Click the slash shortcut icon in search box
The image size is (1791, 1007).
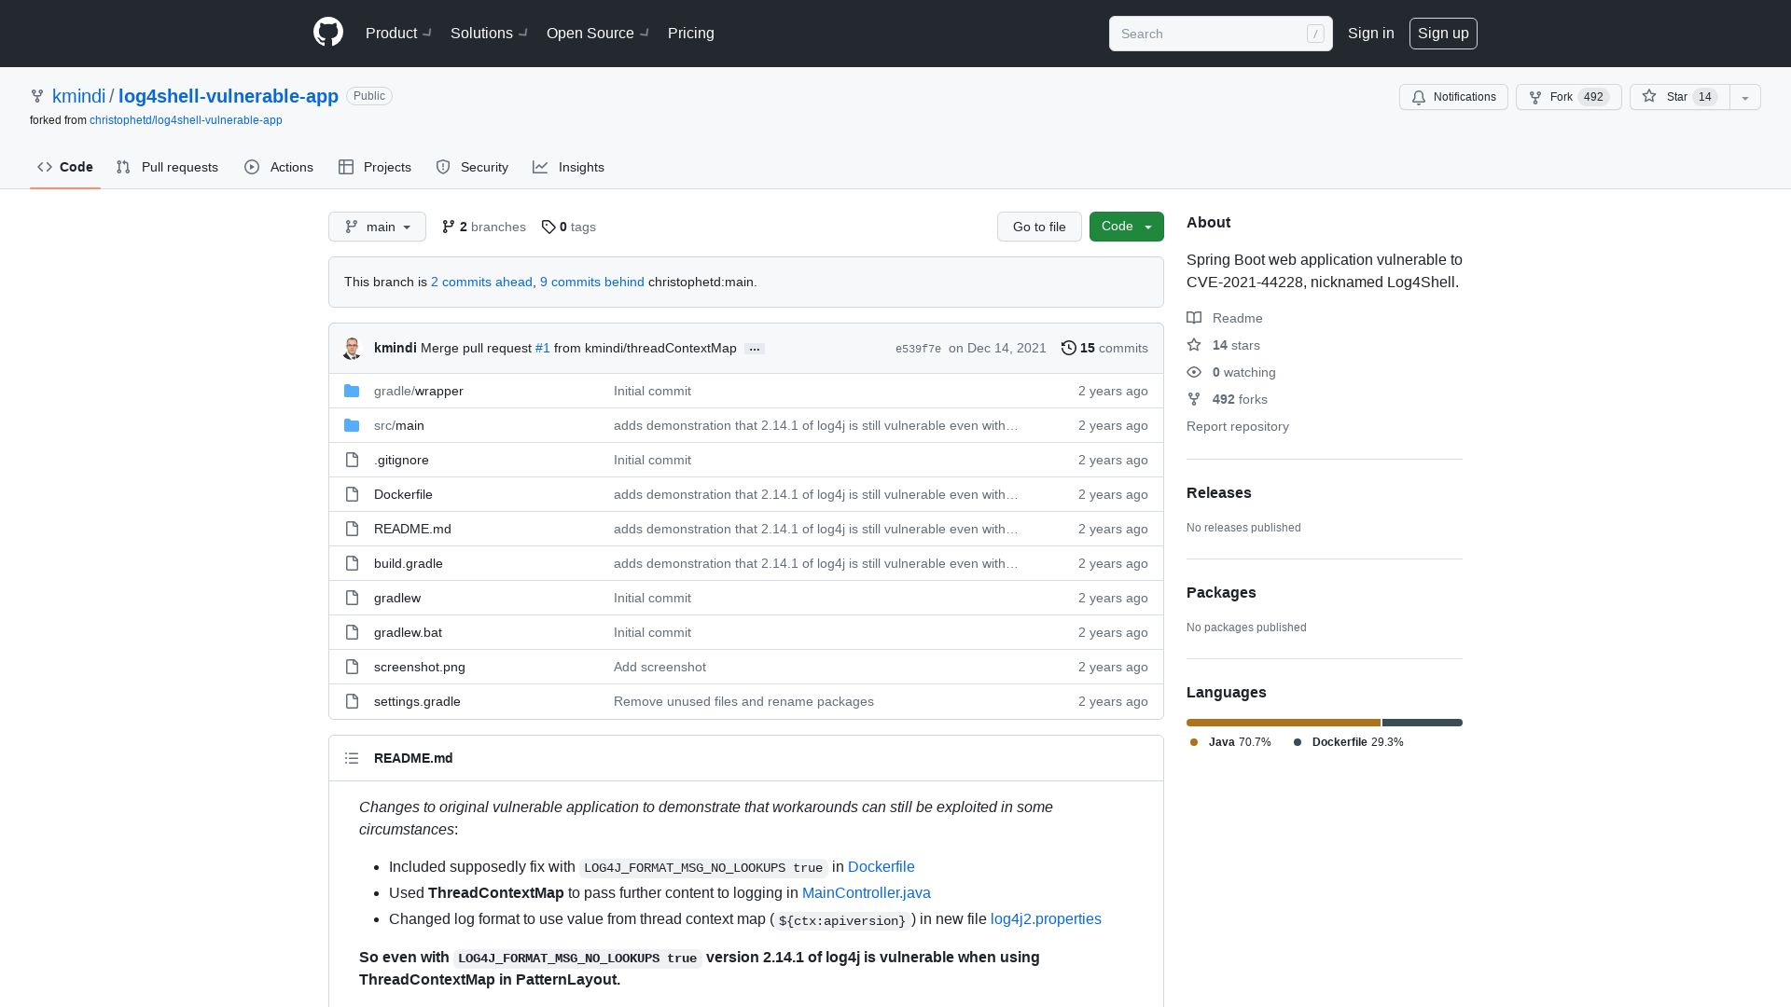(x=1315, y=34)
